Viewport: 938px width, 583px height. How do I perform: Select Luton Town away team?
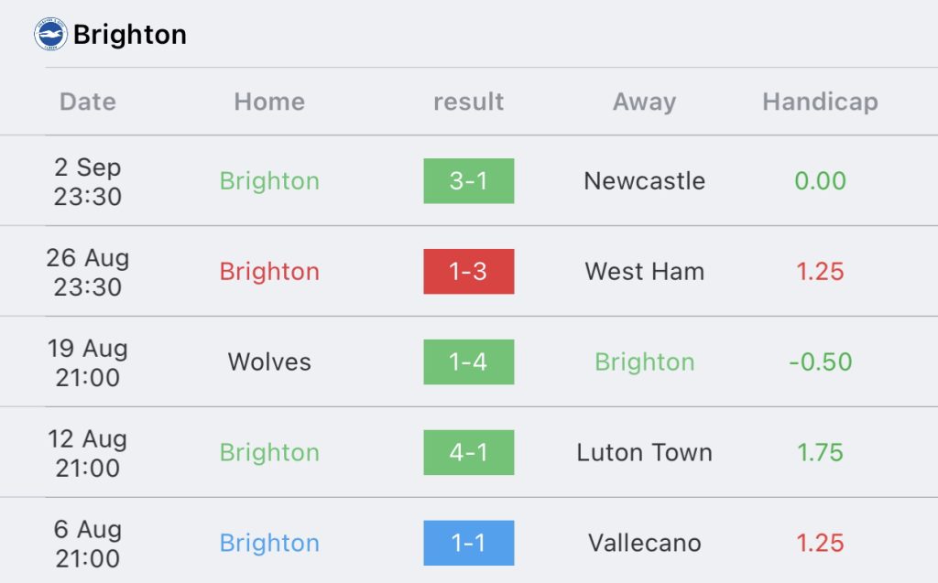coord(644,452)
